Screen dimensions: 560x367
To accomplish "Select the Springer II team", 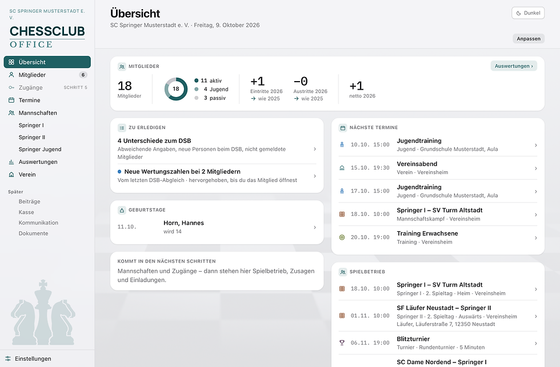I will tap(32, 138).
